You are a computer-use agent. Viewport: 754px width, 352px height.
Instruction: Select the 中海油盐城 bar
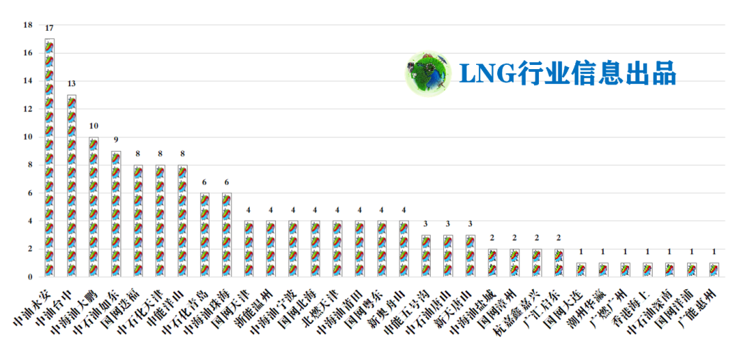tap(492, 263)
